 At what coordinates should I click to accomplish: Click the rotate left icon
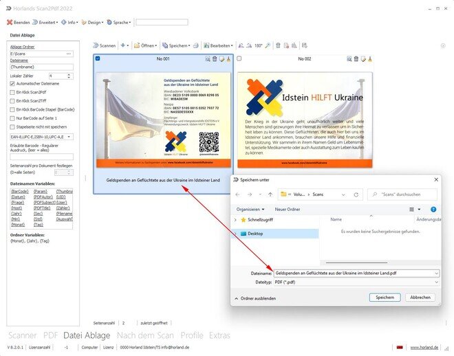(x=241, y=45)
